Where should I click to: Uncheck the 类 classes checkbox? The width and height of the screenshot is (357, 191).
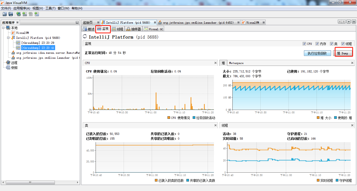click(332, 44)
